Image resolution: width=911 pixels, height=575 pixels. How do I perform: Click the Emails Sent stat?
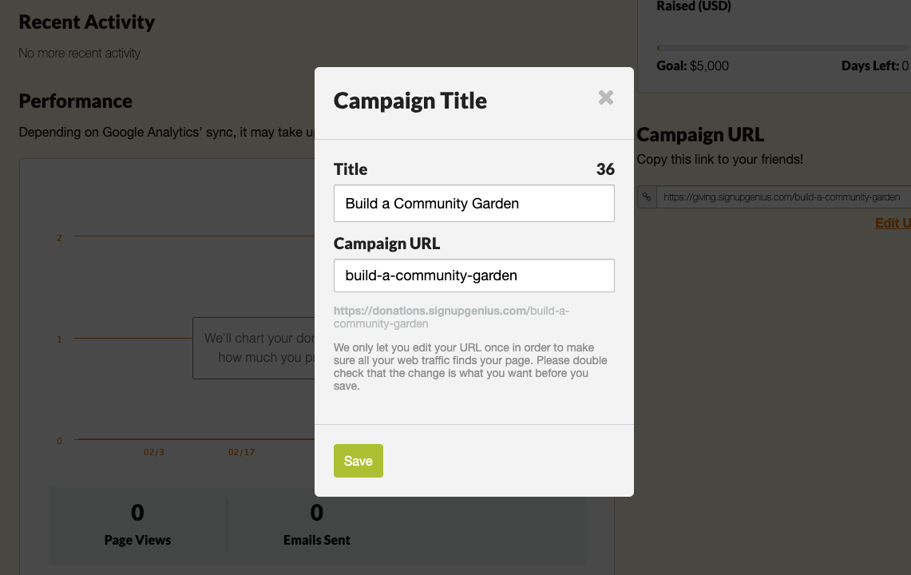(x=317, y=525)
